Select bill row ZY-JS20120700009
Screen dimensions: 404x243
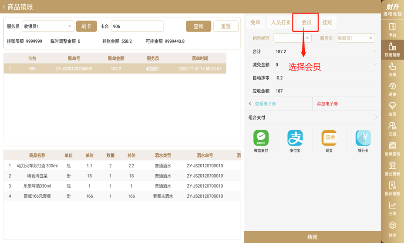[x=115, y=68]
